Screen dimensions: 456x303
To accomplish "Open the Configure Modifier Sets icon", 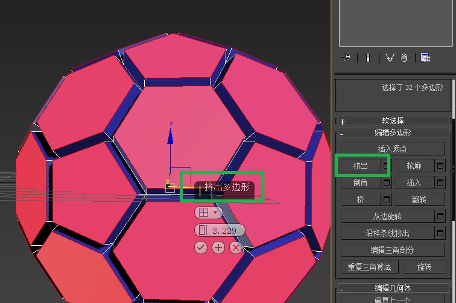I will [x=425, y=57].
